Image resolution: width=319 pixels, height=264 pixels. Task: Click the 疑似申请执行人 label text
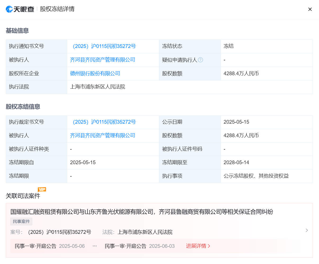(180, 60)
